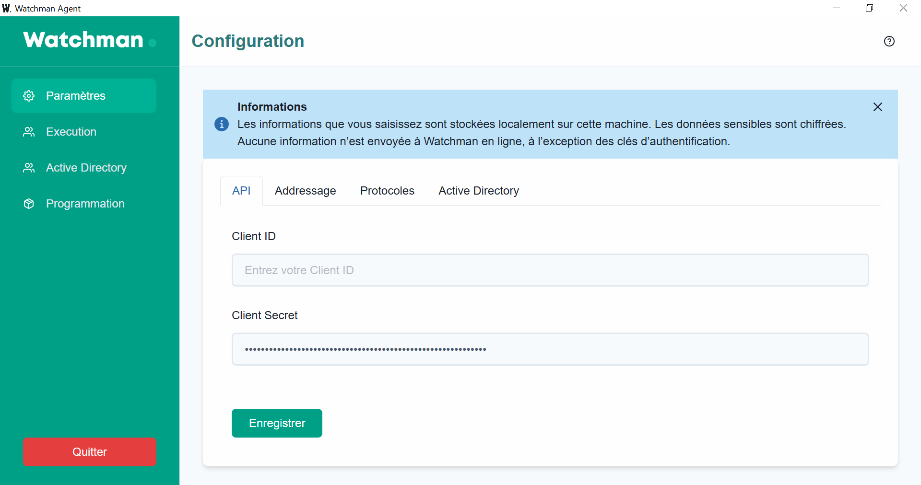Dismiss the Informations banner
921x485 pixels.
877,107
